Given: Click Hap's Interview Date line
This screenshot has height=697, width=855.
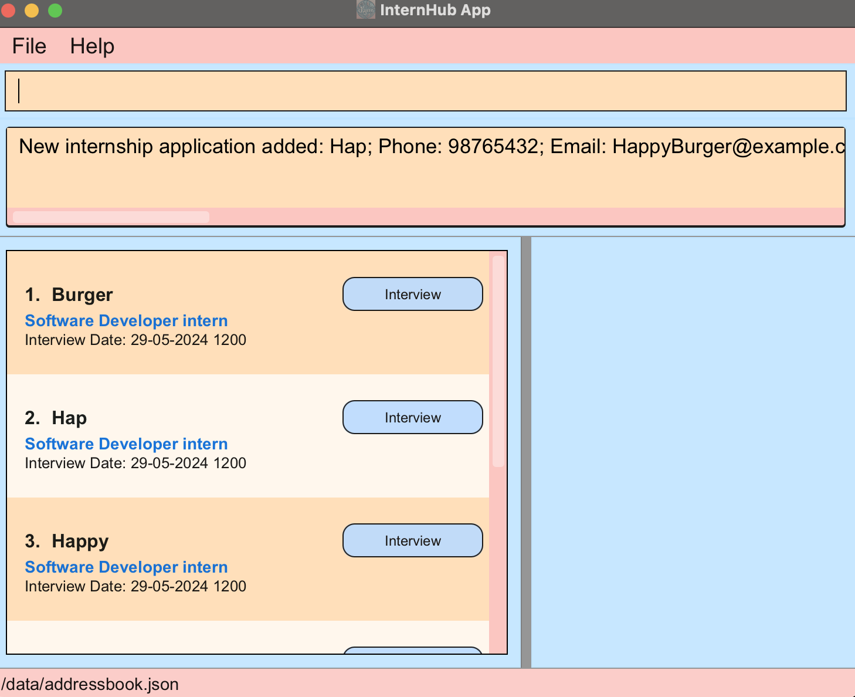Looking at the screenshot, I should pos(135,463).
